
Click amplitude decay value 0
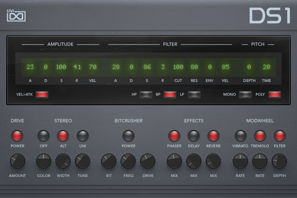coord(46,67)
